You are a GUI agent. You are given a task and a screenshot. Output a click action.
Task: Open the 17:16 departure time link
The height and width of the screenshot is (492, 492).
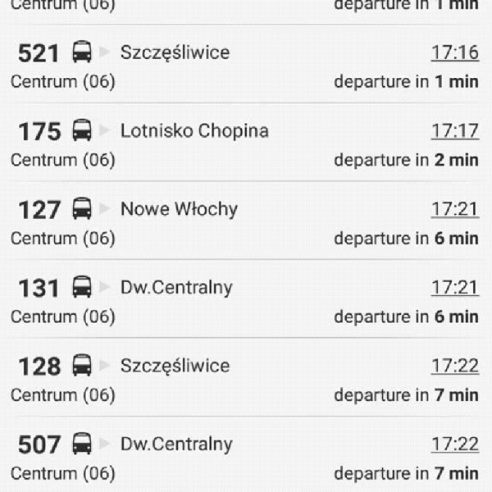[454, 52]
